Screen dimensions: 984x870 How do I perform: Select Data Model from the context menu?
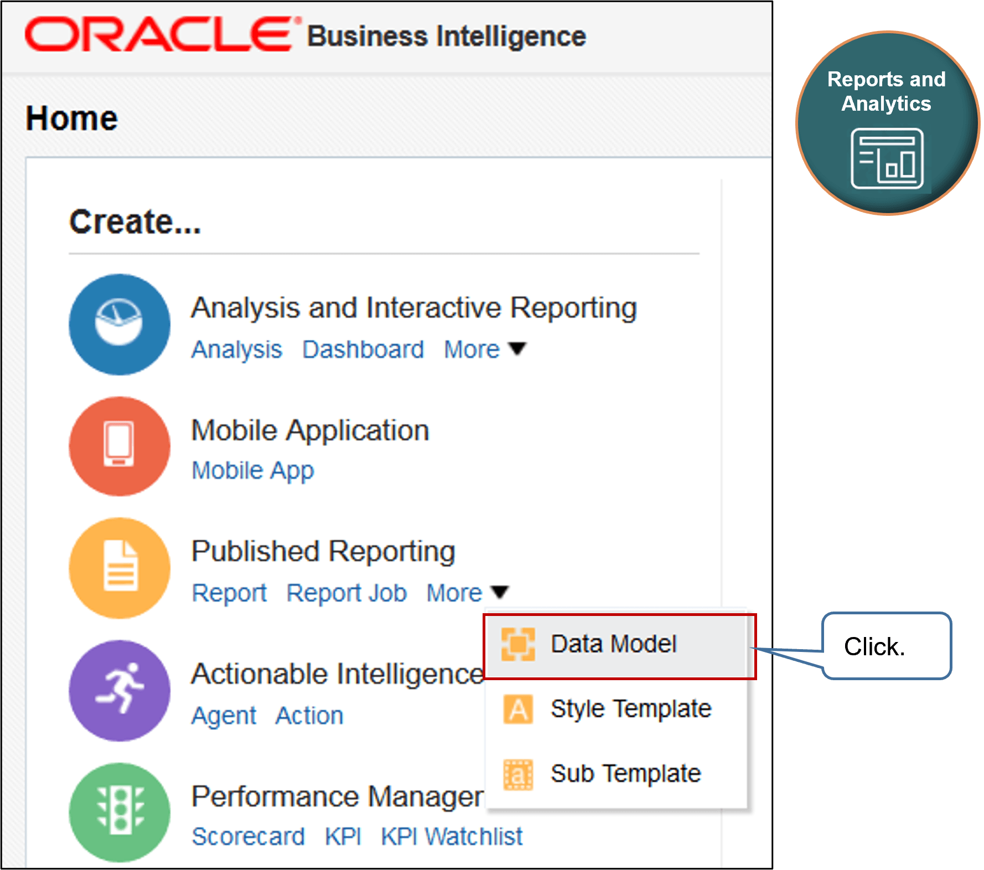pyautogui.click(x=614, y=644)
